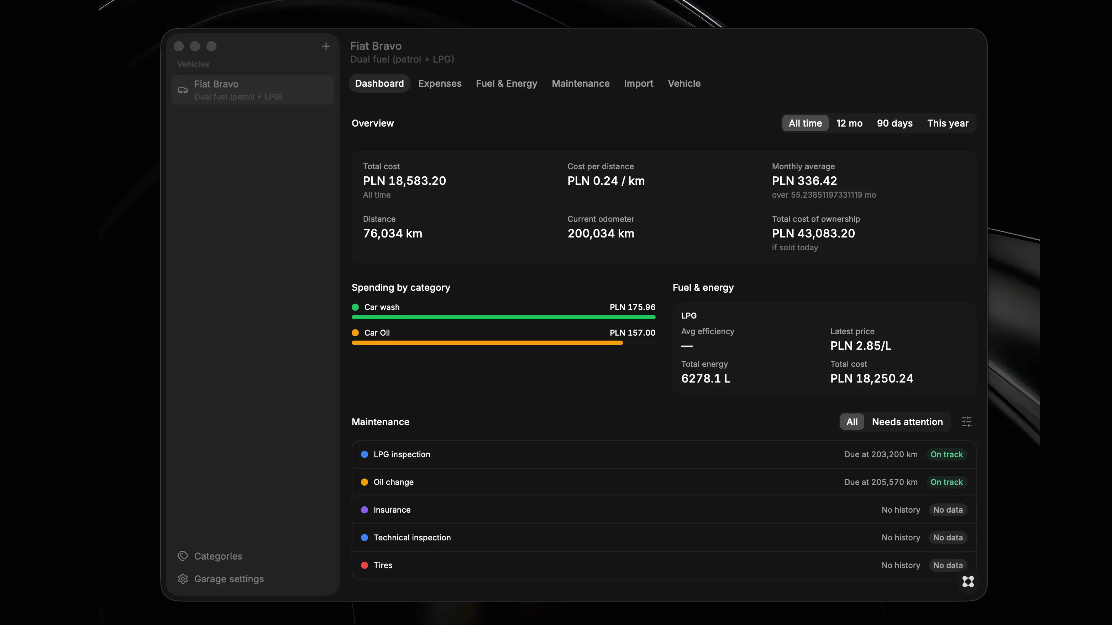Show All maintenance items

(x=852, y=422)
